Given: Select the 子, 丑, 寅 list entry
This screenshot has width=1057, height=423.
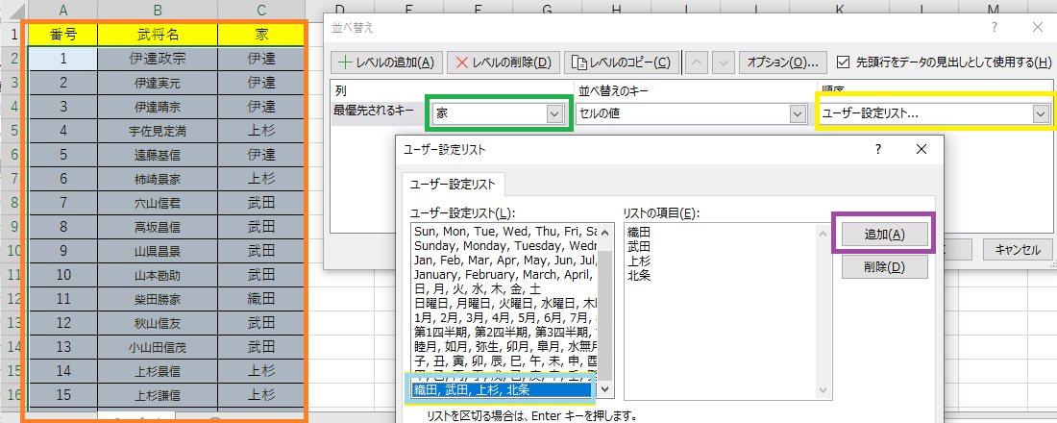Looking at the screenshot, I should click(503, 361).
